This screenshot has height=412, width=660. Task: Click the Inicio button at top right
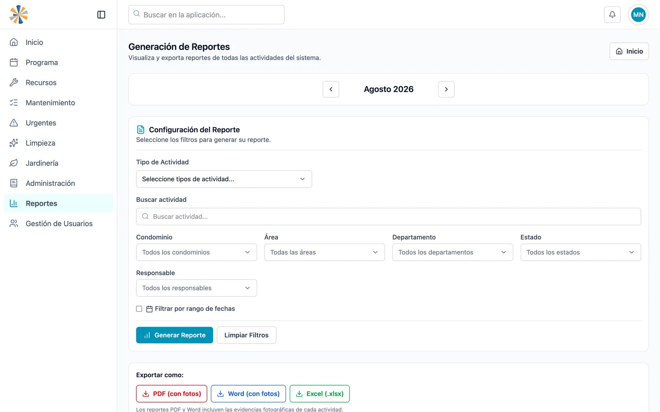tap(629, 51)
